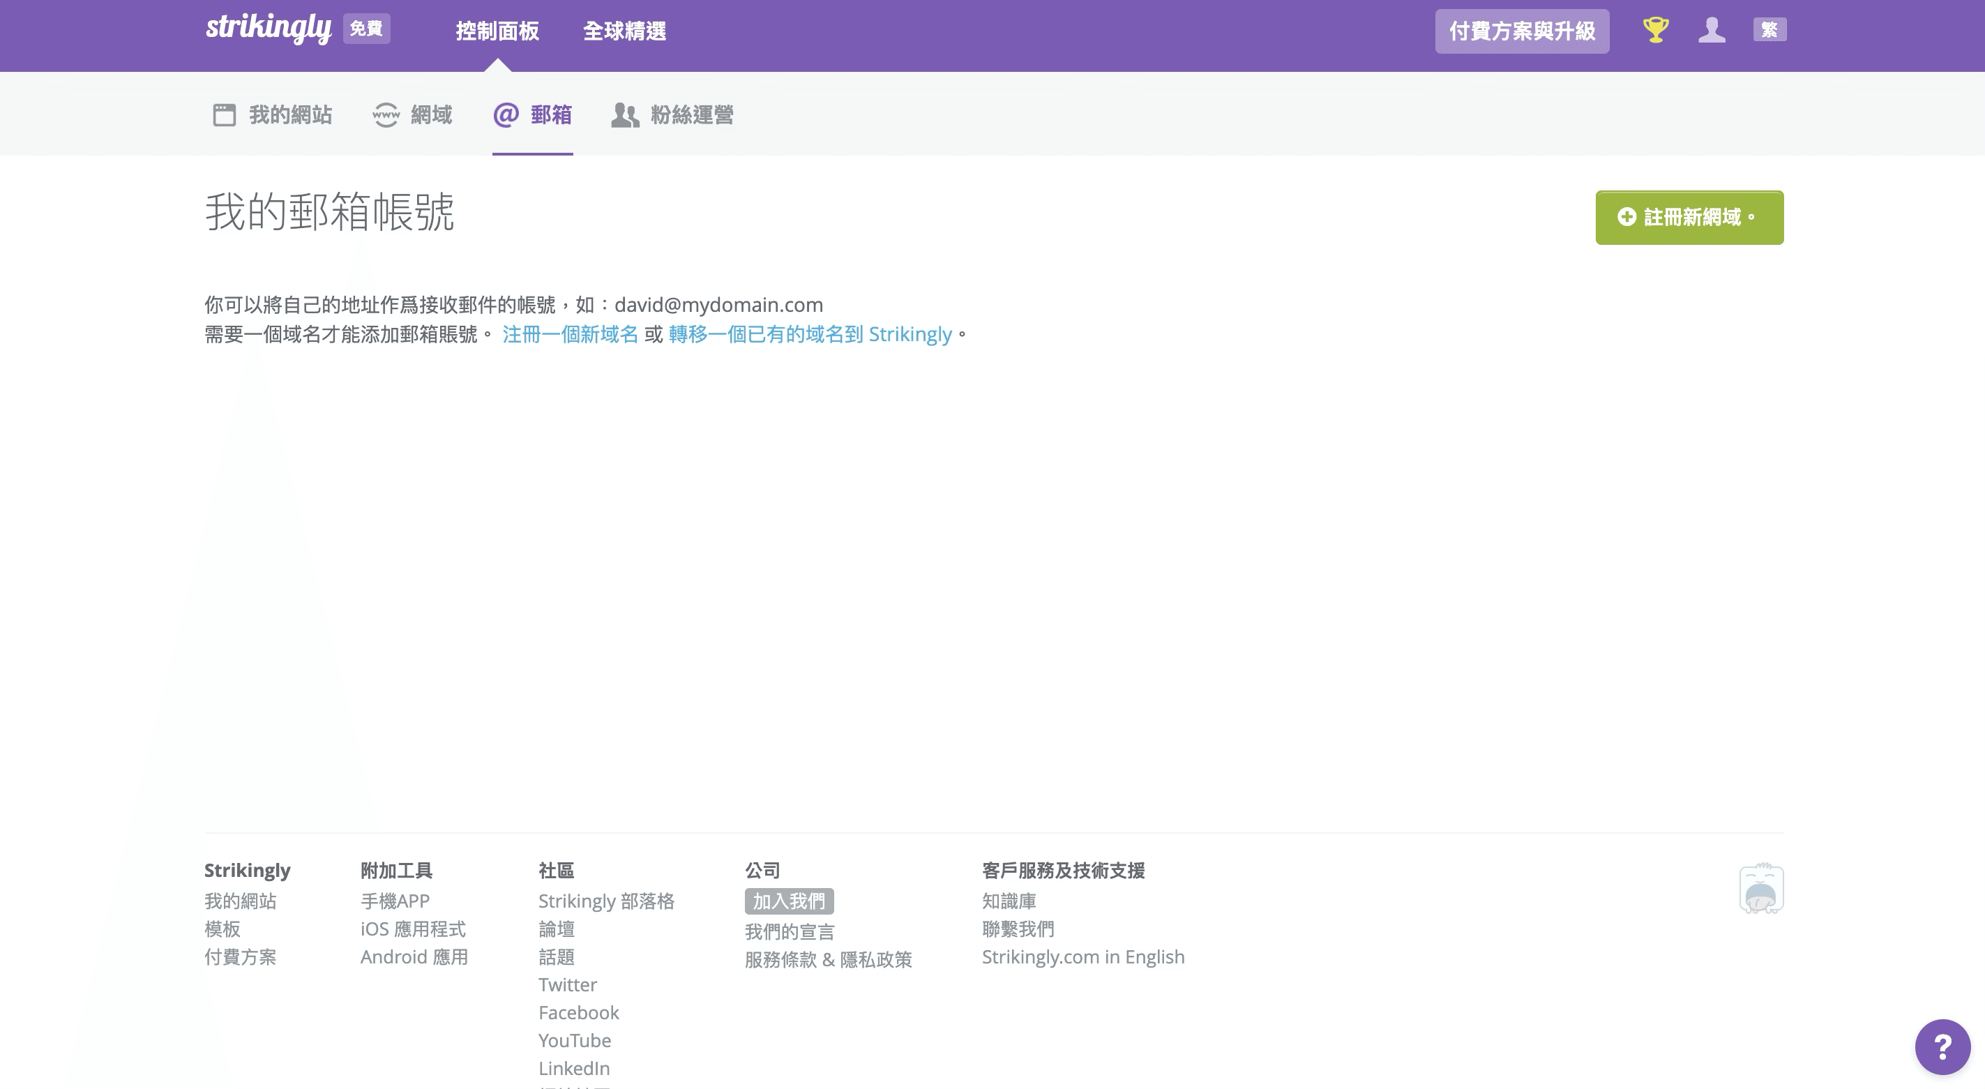Screen dimensions: 1985x1089
Task: Click the mascot icon in footer
Action: 1760,889
